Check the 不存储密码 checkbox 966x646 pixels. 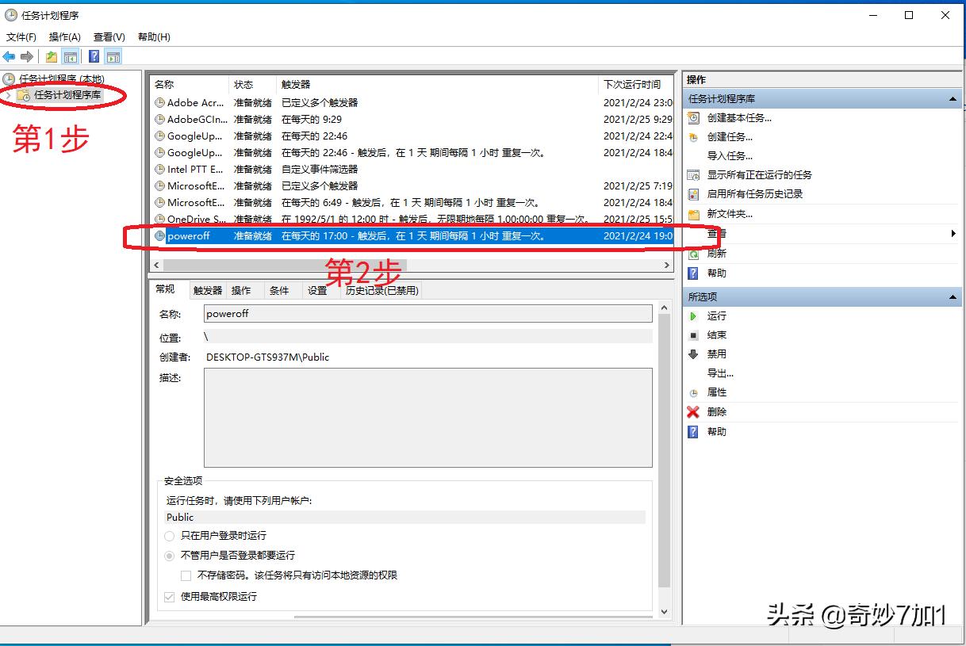coord(186,575)
